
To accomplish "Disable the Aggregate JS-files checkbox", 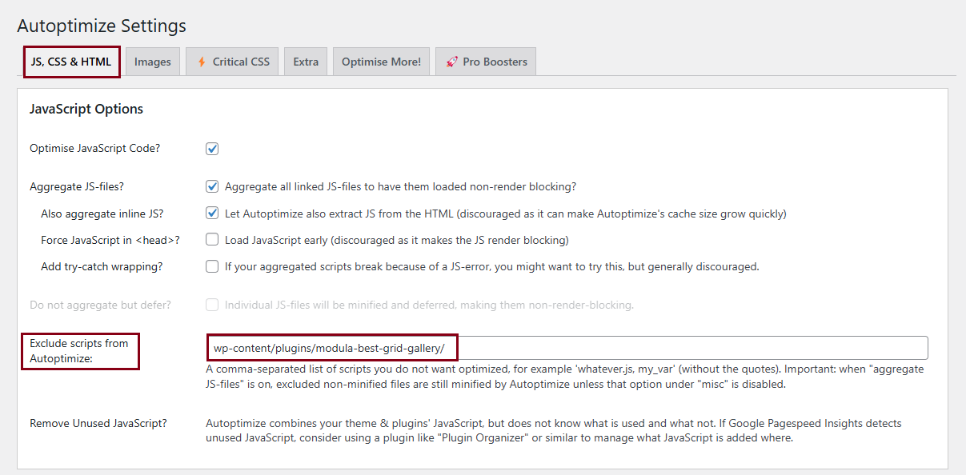I will click(212, 187).
